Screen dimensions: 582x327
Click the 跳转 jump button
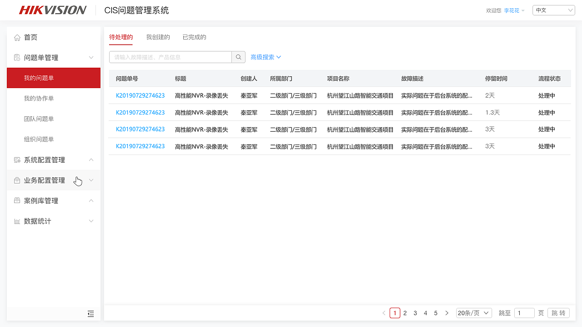[558, 312]
